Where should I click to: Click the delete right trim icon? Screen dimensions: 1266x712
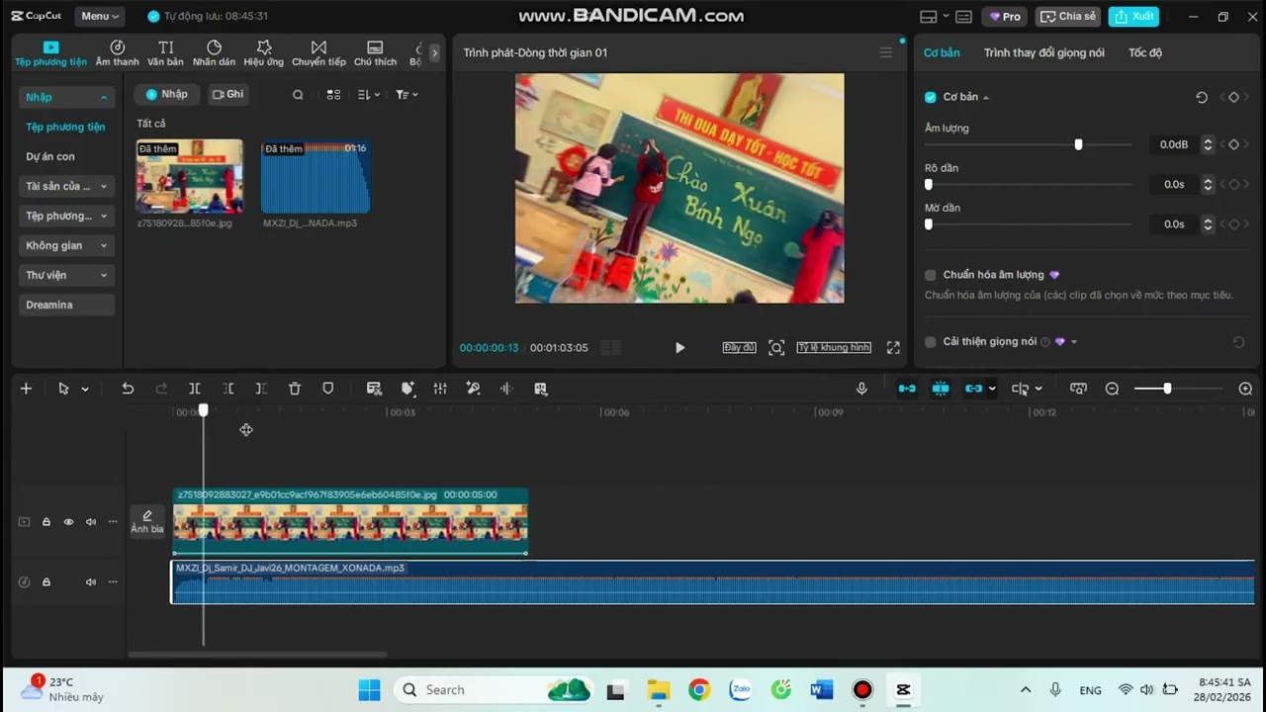click(261, 389)
